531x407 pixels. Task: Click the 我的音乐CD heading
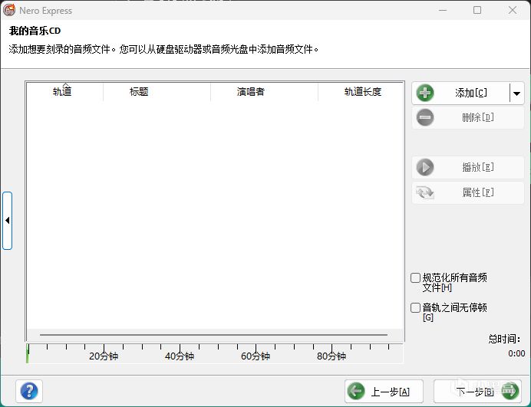point(35,31)
